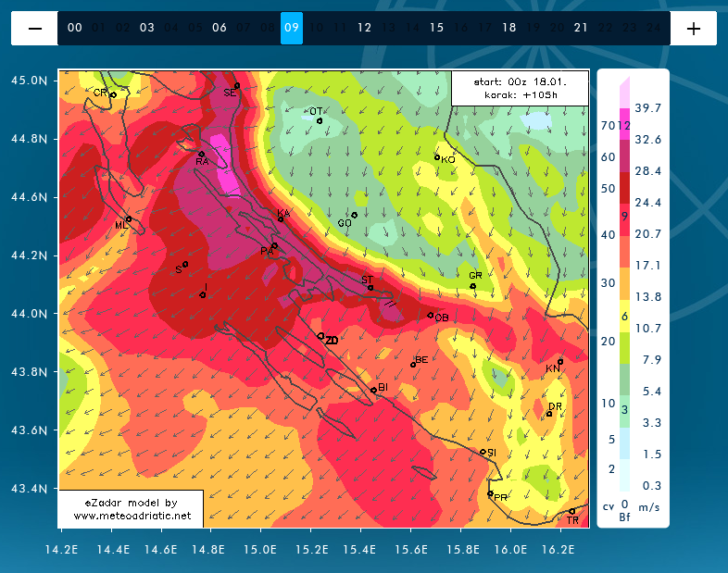
Task: Click the ZD station marker on the map
Action: [320, 336]
